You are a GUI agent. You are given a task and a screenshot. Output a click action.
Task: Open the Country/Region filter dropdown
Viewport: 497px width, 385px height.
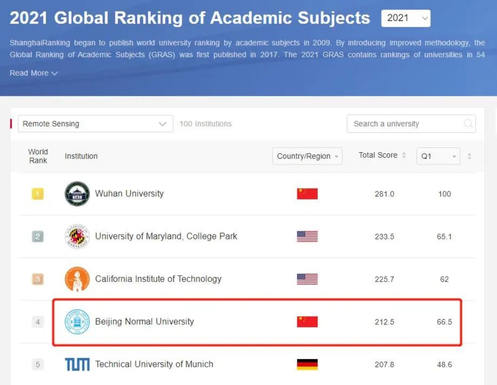(307, 156)
